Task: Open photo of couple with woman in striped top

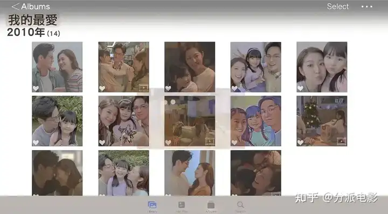Action: point(57,67)
